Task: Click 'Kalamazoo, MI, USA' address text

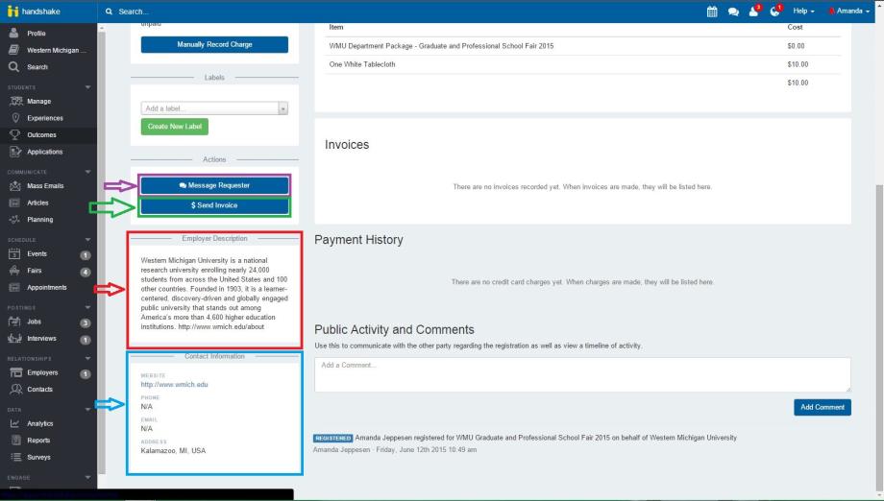Action: pos(173,451)
